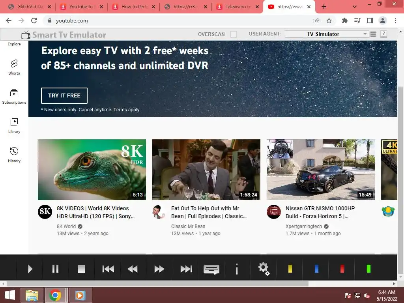Click the 8K World channel avatar
404x303 pixels.
(x=45, y=212)
